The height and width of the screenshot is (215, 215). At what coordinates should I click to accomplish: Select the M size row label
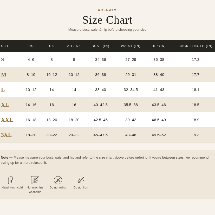pyautogui.click(x=4, y=75)
